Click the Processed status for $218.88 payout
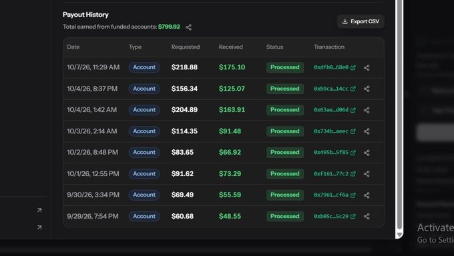The image size is (454, 256). 285,67
